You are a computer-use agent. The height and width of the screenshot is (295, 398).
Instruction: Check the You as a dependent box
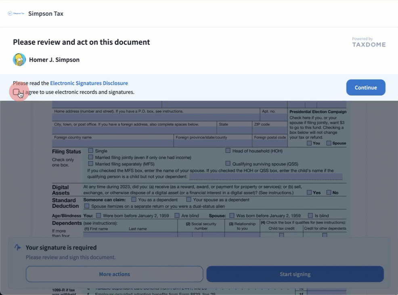click(134, 199)
